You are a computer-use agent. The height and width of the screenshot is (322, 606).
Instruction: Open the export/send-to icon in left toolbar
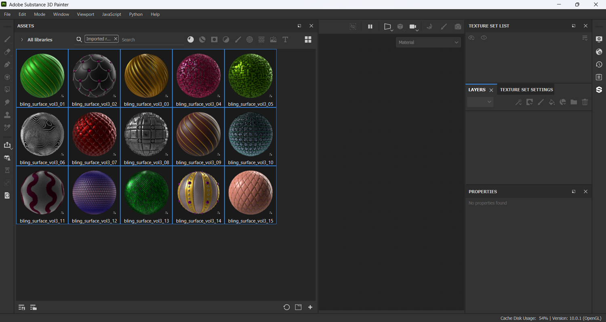pos(7,145)
